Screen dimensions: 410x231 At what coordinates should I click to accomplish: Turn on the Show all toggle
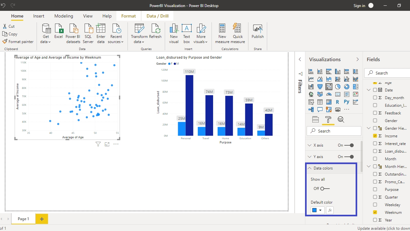[x=324, y=189]
